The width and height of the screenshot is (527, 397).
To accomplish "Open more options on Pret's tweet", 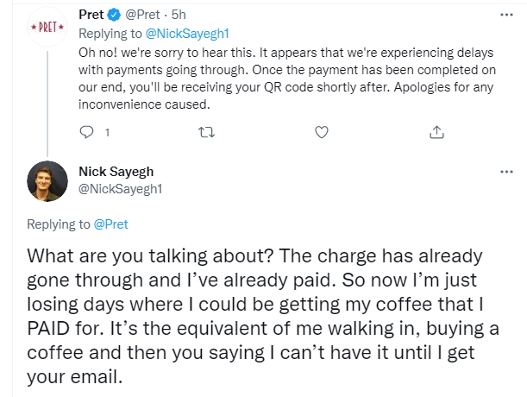I will pos(506,16).
